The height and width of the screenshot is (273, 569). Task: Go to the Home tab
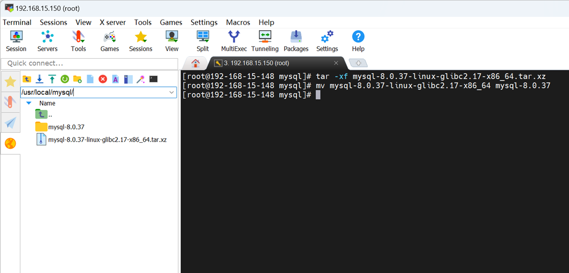[x=195, y=63]
